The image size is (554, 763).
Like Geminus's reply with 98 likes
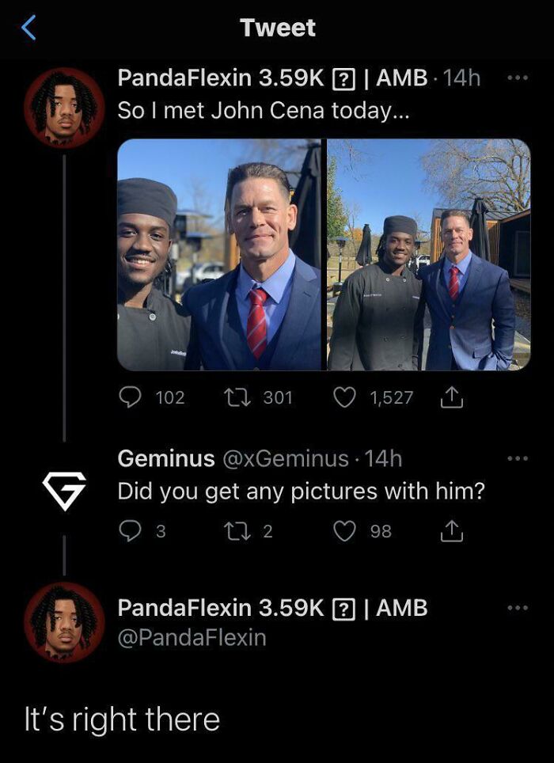click(344, 531)
